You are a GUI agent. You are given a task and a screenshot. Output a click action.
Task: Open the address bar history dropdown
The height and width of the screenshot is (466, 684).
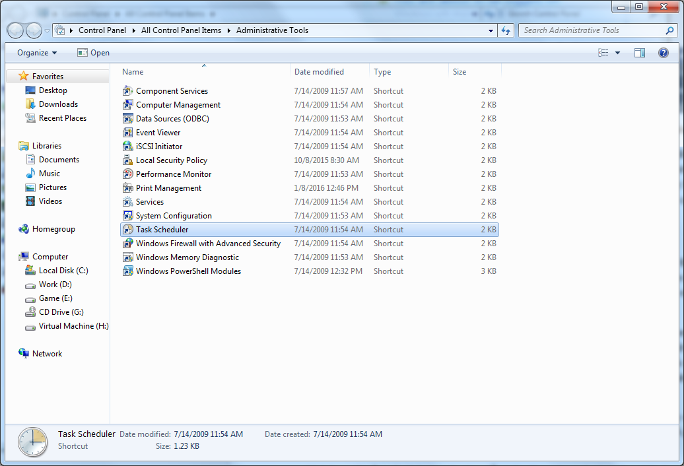[491, 30]
